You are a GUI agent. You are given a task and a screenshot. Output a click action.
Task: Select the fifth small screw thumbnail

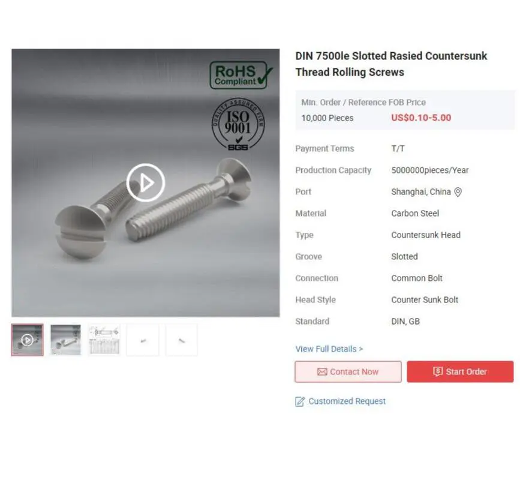coord(181,340)
